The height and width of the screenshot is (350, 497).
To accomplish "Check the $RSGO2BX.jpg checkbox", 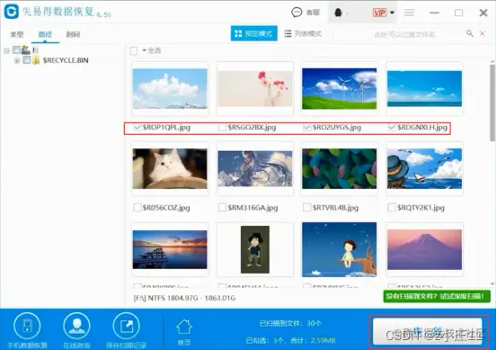I will pos(222,128).
